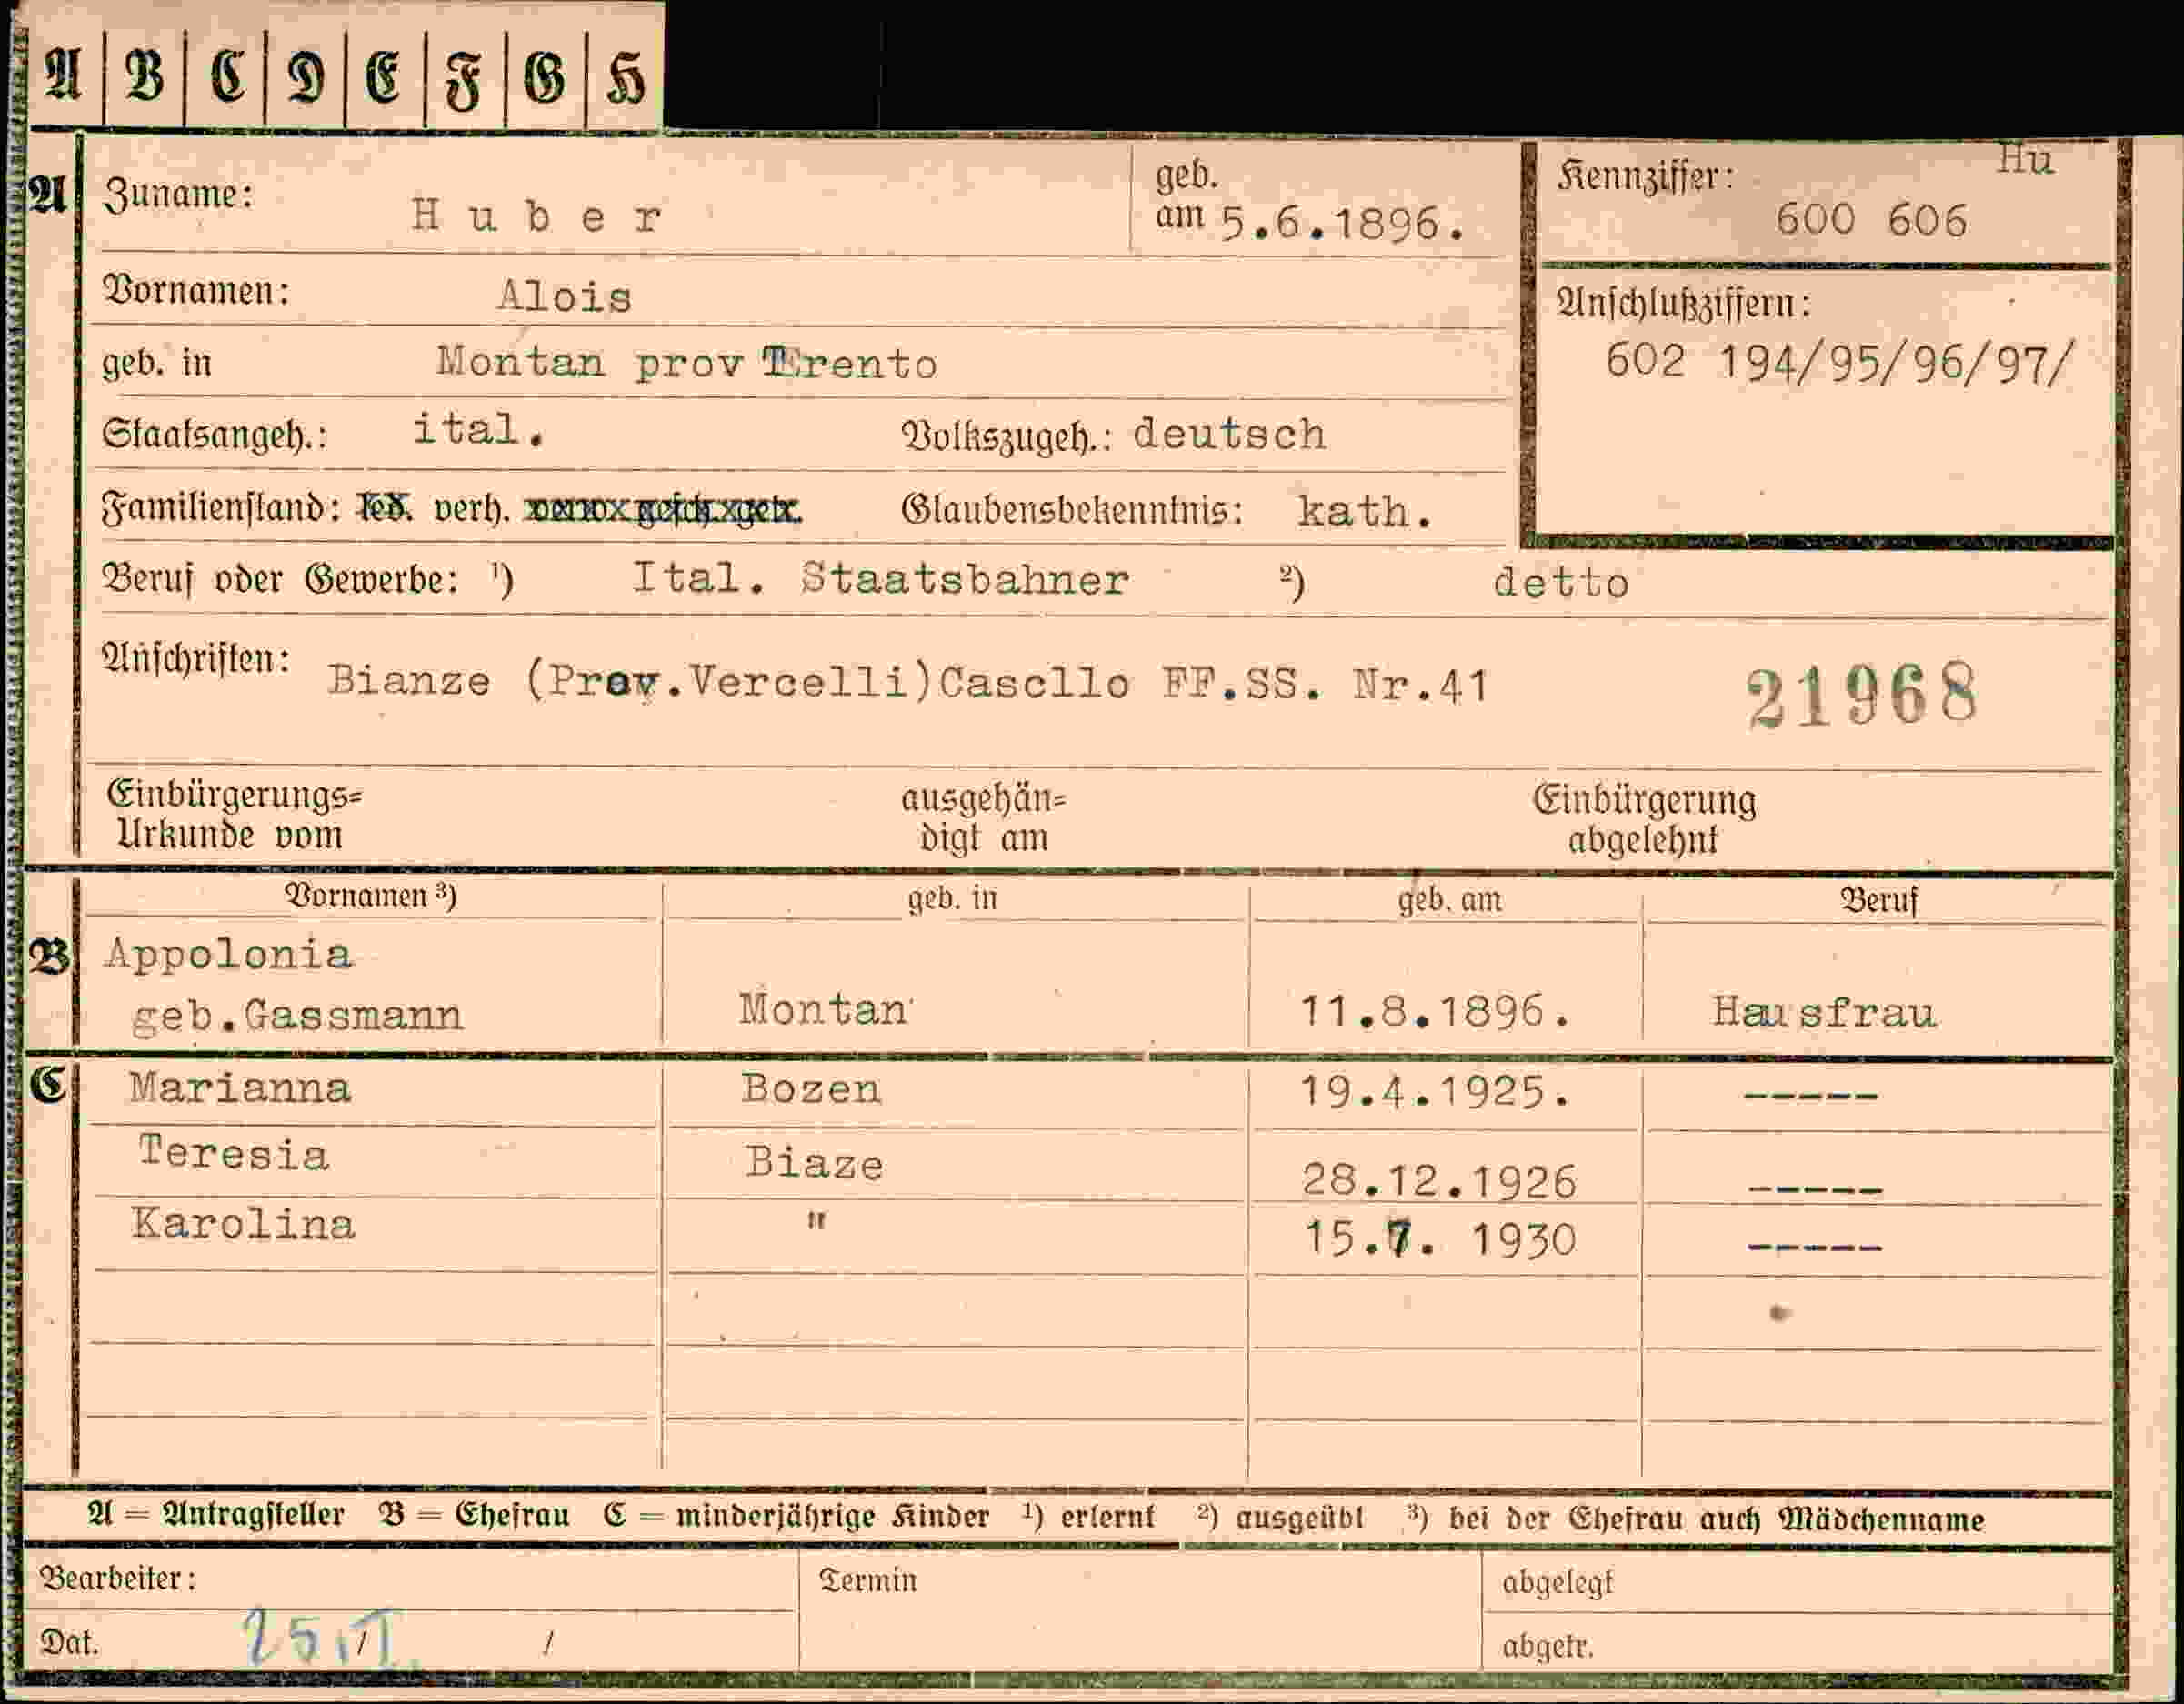Click the 'Kennziffer:' label

click(1645, 177)
